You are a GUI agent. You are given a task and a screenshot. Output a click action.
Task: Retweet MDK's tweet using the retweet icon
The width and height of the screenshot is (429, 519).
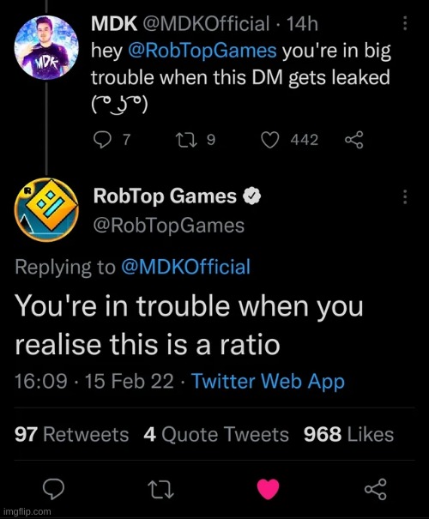(x=186, y=140)
